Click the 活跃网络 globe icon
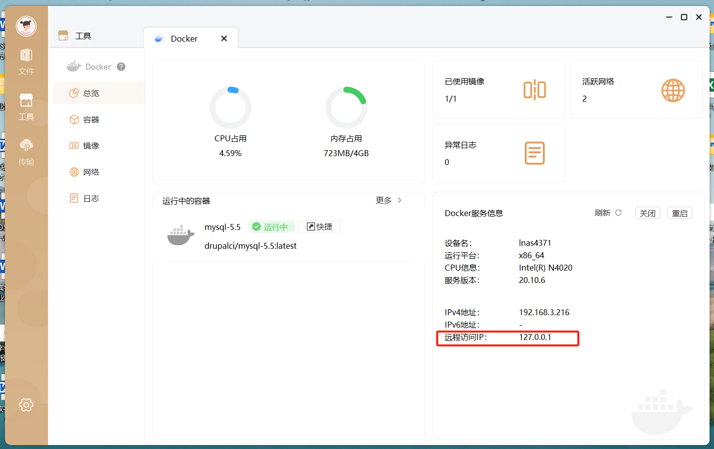The height and width of the screenshot is (449, 714). click(x=673, y=90)
